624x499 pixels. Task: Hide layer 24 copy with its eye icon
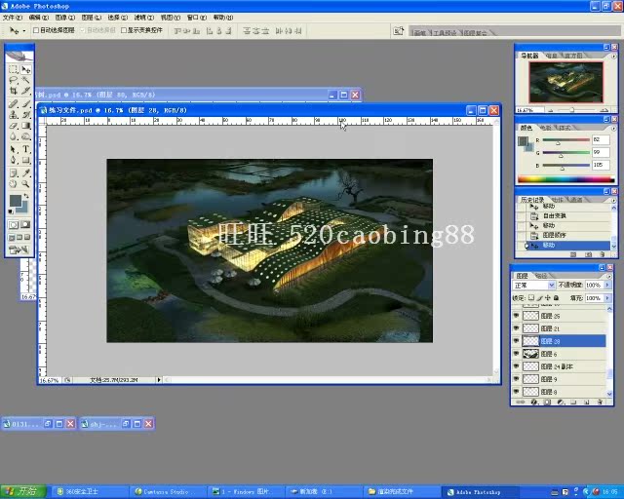[x=517, y=366]
